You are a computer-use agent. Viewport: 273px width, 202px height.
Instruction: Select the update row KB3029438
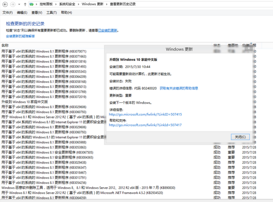(x=128, y=162)
